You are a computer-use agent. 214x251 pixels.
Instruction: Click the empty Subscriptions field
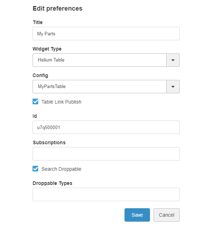click(106, 154)
